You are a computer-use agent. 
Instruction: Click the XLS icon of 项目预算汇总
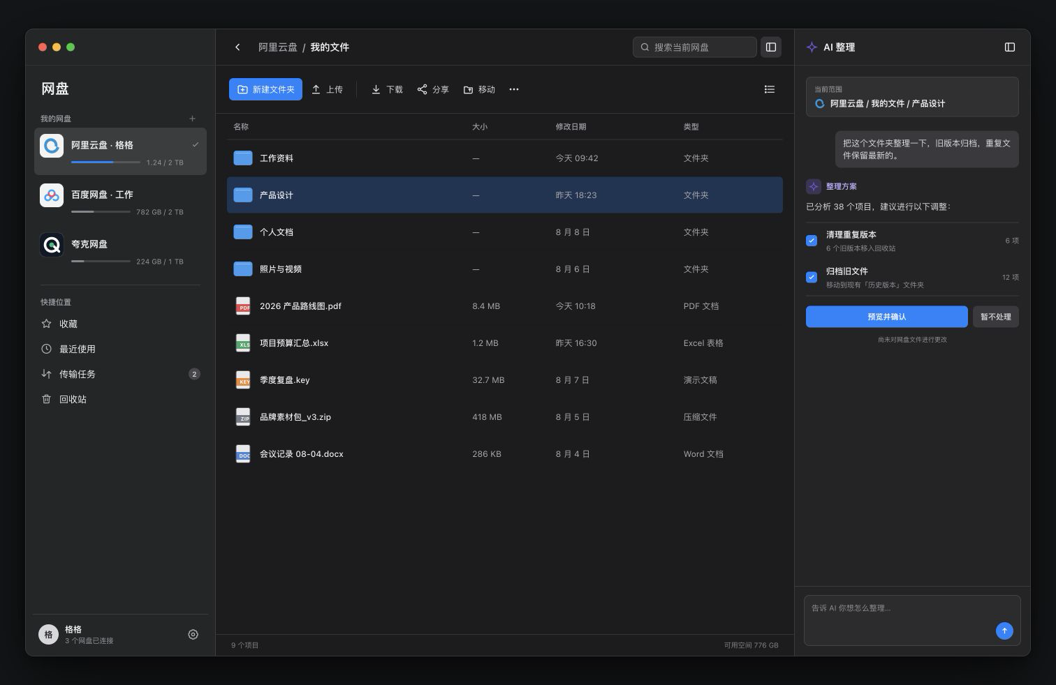[x=243, y=343]
